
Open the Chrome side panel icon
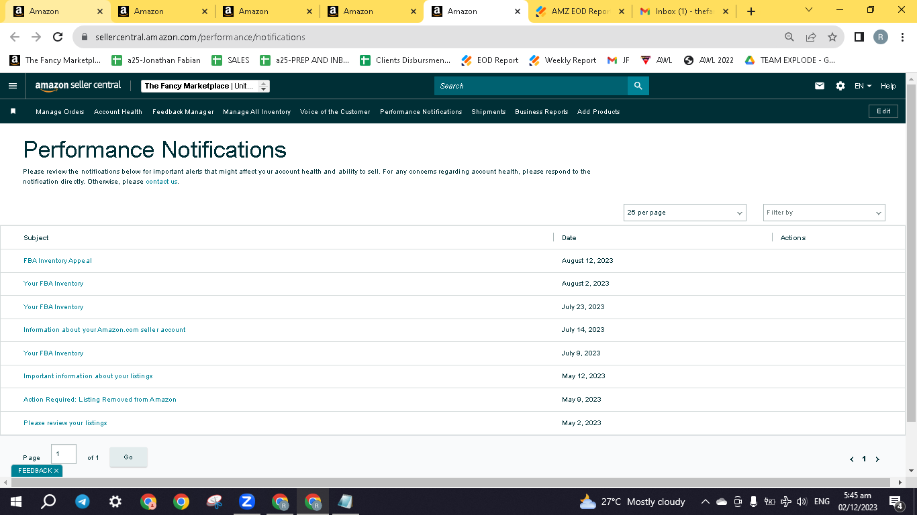click(859, 38)
